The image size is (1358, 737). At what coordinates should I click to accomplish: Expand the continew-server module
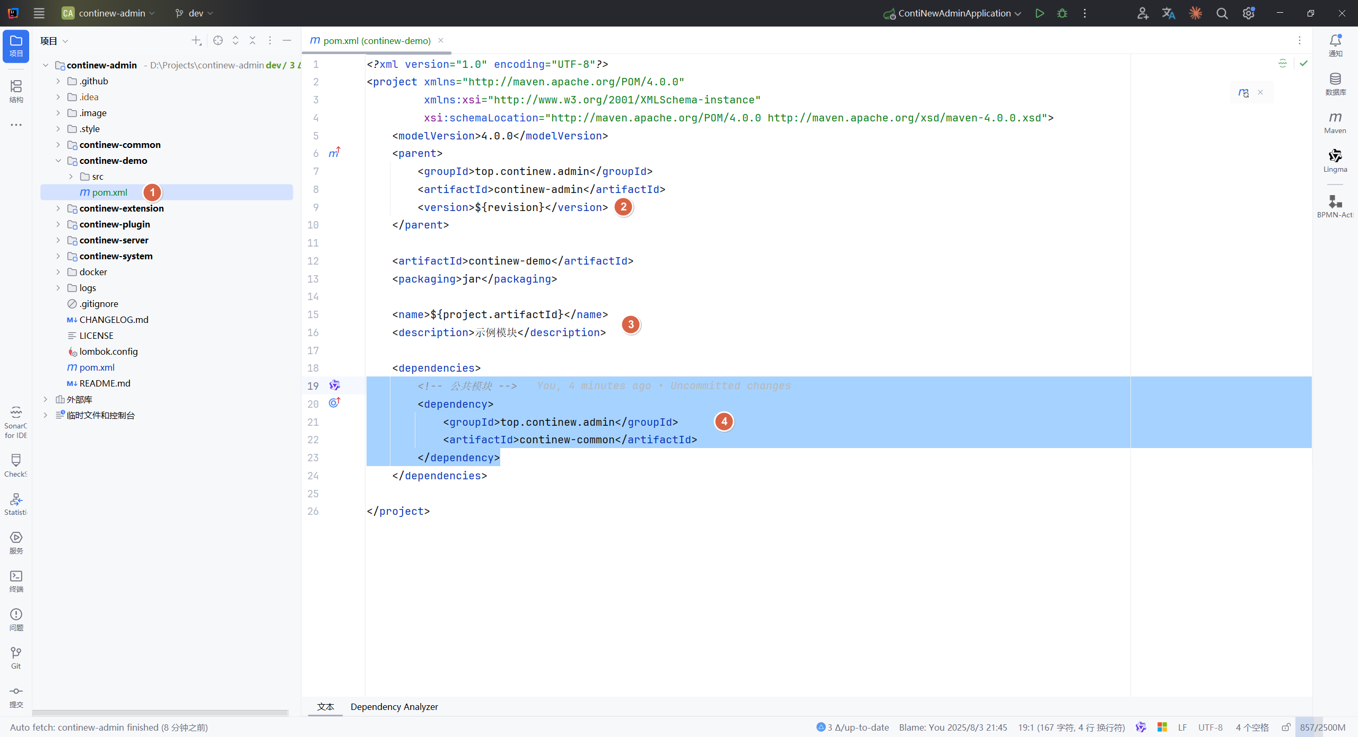pos(58,240)
